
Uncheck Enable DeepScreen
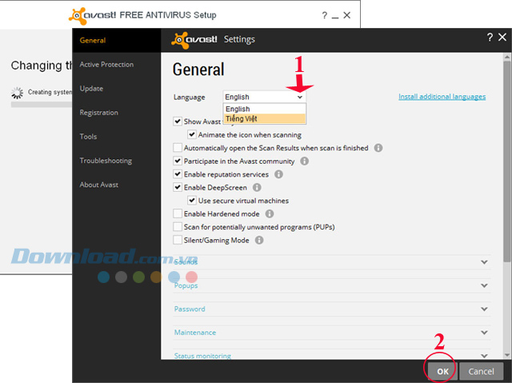178,187
